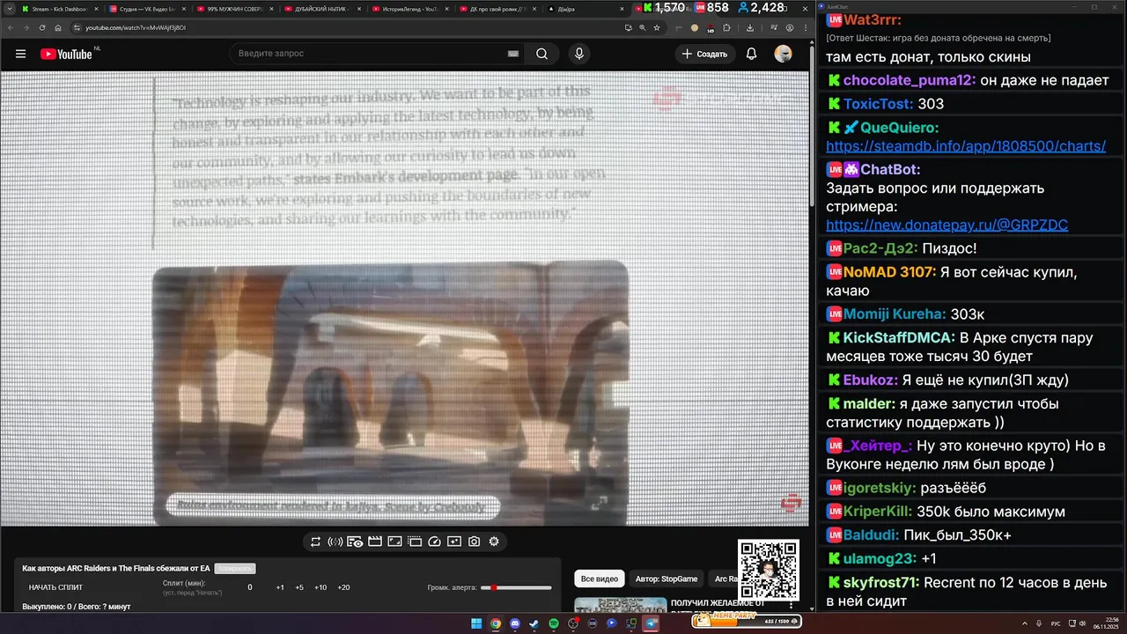
Task: Click the YouTube search magnifier button
Action: (542, 54)
